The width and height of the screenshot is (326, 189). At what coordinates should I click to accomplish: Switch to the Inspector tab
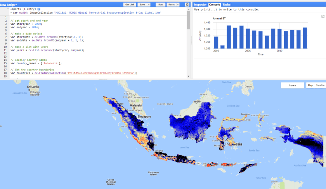200,4
